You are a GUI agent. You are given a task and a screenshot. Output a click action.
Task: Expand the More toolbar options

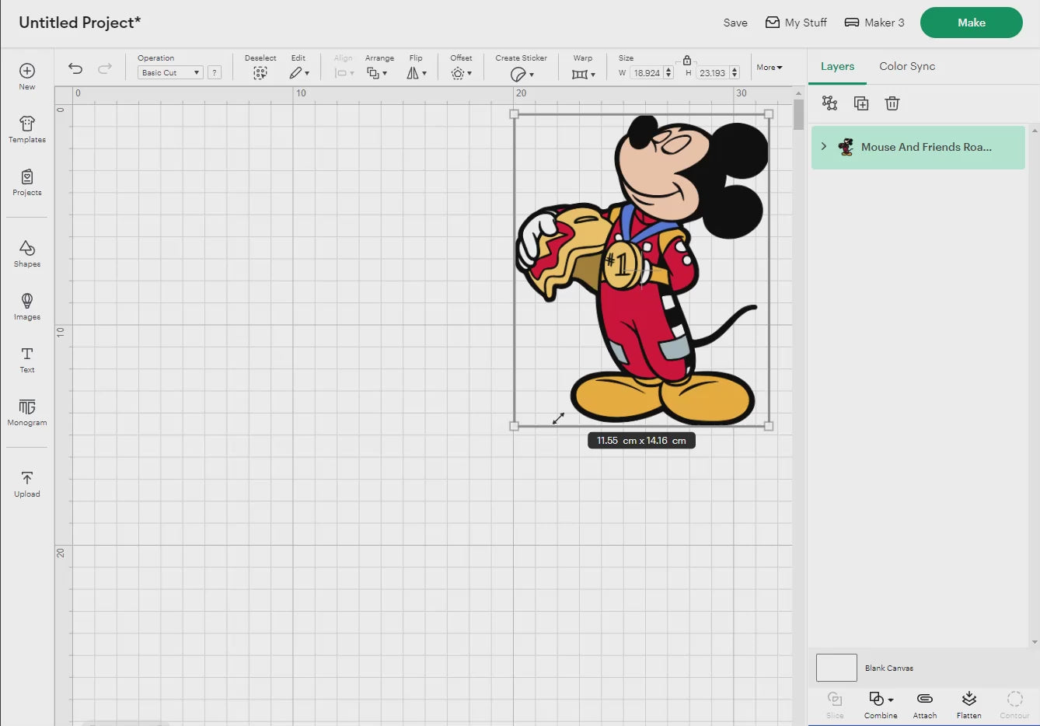point(770,68)
